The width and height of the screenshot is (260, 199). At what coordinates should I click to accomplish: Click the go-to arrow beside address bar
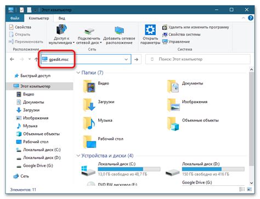point(136,59)
